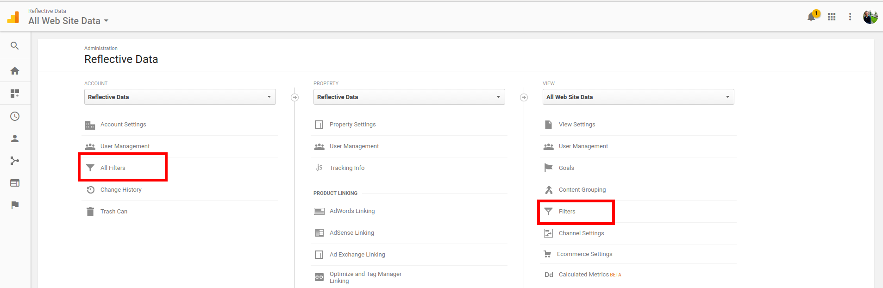
Task: Click the Trash Can bin icon
Action: tap(90, 212)
